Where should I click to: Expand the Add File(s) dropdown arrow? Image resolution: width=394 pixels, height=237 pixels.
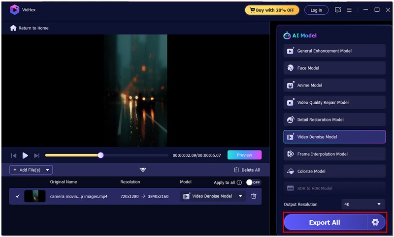pos(48,170)
